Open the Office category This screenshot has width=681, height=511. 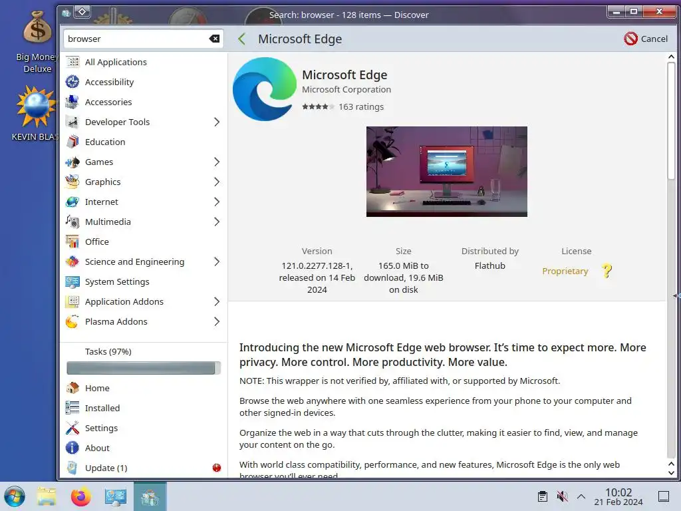[x=143, y=242]
